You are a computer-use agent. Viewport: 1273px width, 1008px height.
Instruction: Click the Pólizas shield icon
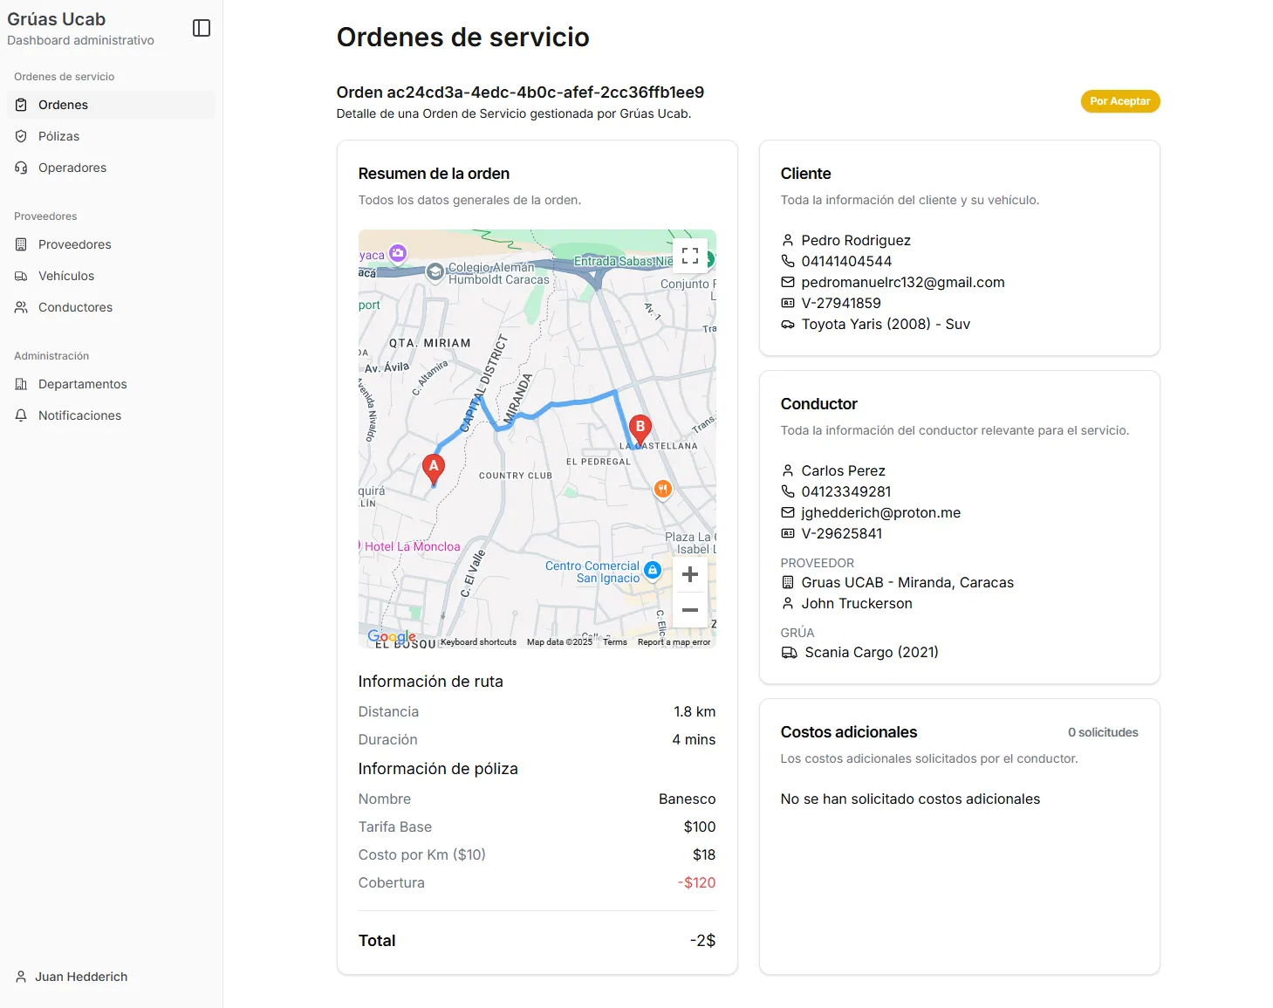(21, 136)
